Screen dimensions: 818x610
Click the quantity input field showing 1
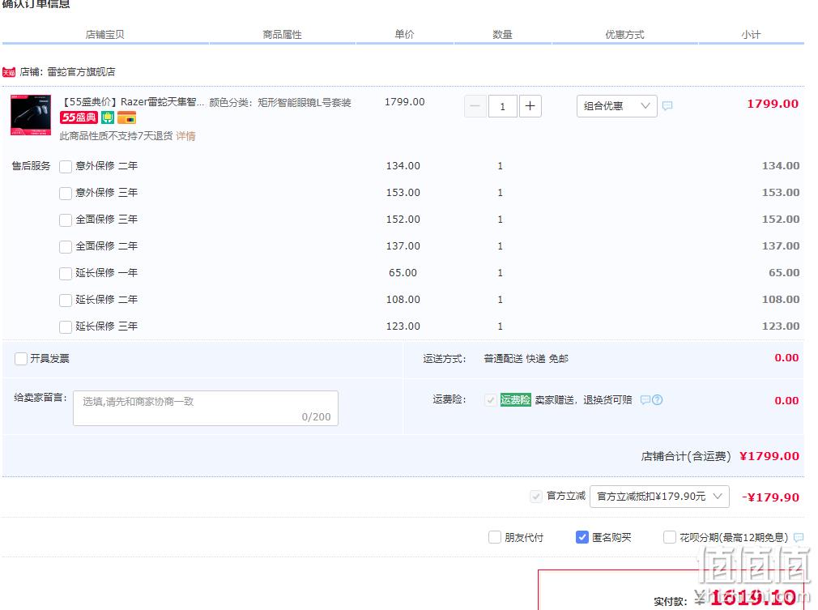pos(503,106)
